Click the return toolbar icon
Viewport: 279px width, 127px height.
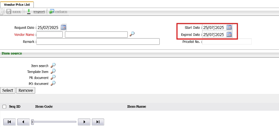(52, 12)
